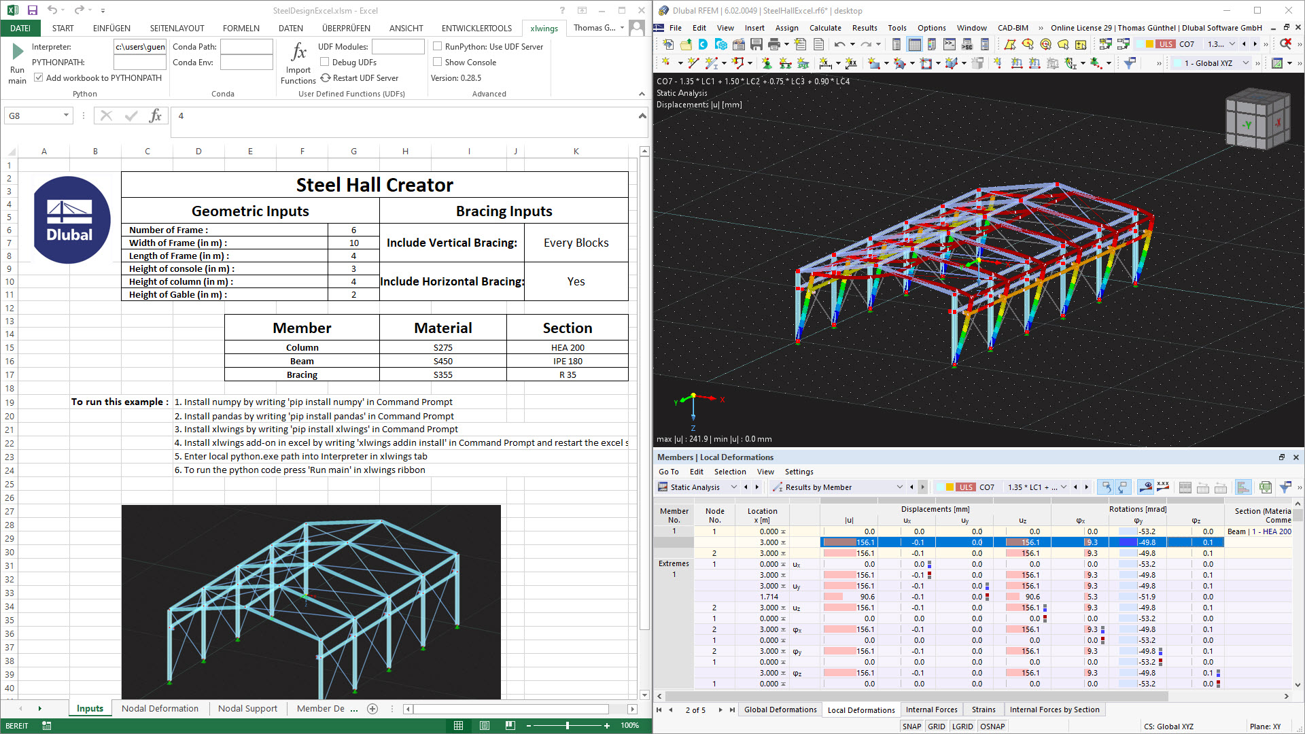The height and width of the screenshot is (734, 1305).
Task: Click Interpreter path input field
Action: tap(139, 47)
